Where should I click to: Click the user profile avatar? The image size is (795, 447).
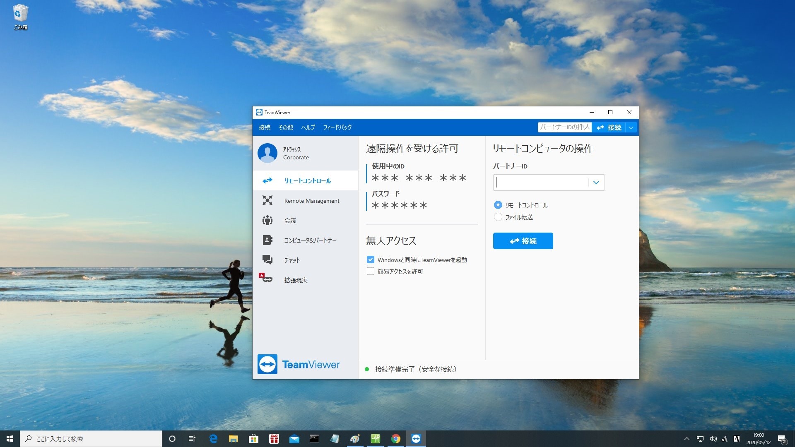pyautogui.click(x=267, y=153)
